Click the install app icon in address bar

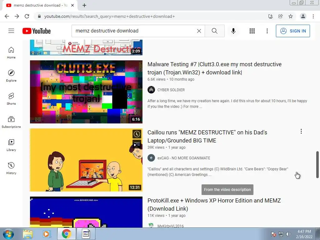pos(270,16)
